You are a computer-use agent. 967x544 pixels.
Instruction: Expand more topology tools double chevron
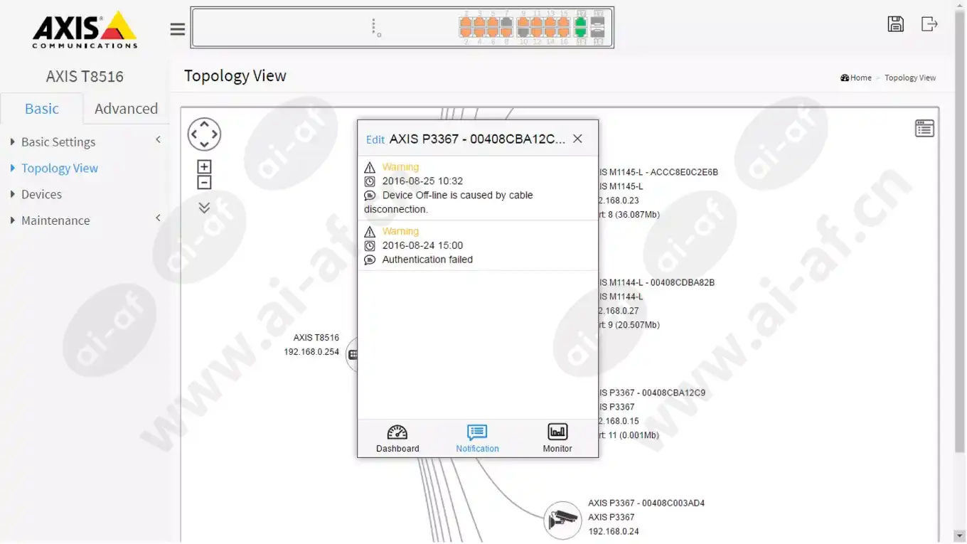(204, 208)
